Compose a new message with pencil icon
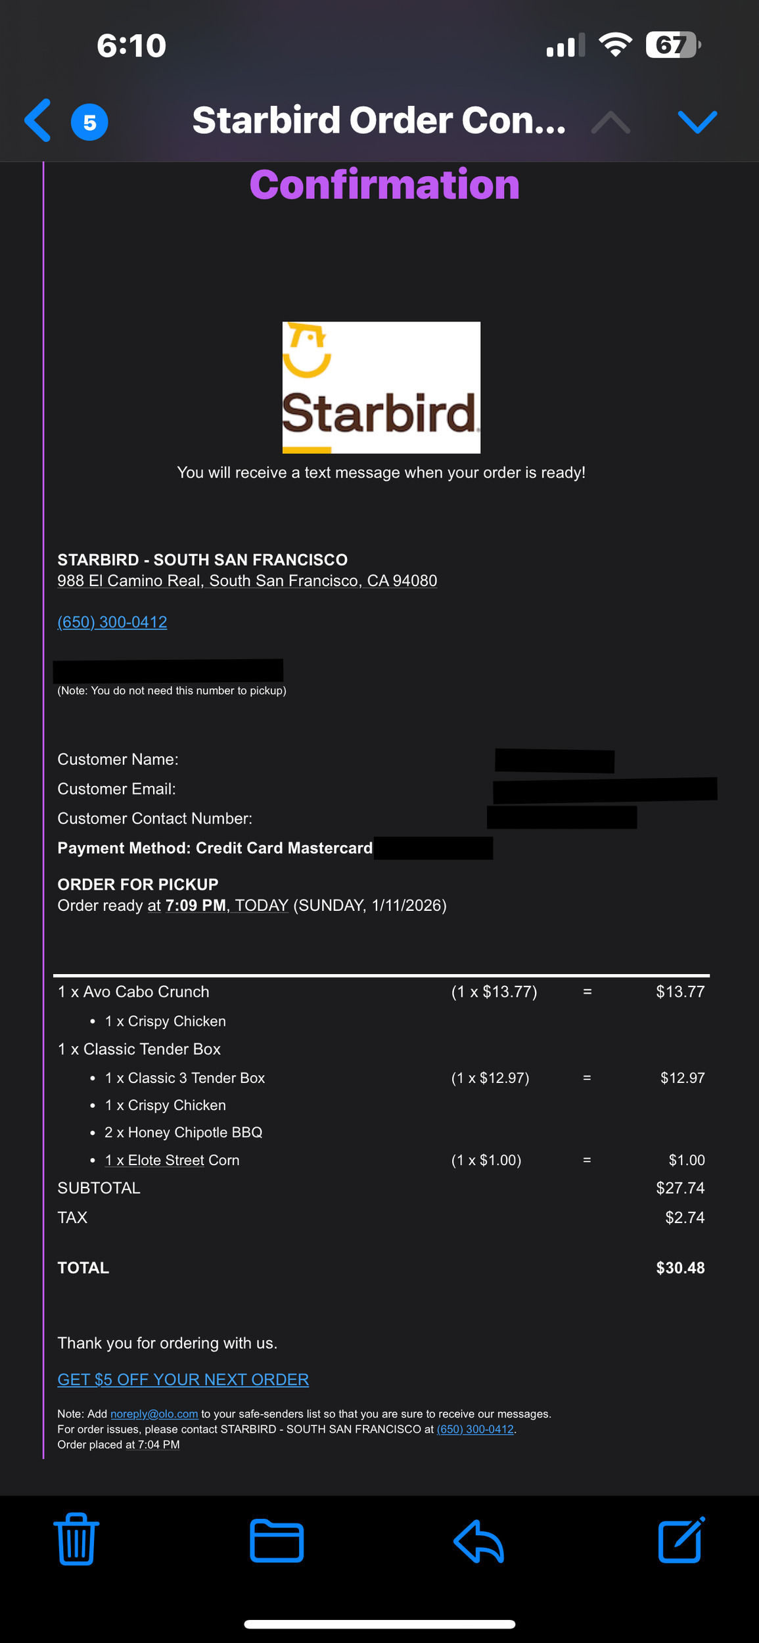 tap(681, 1540)
